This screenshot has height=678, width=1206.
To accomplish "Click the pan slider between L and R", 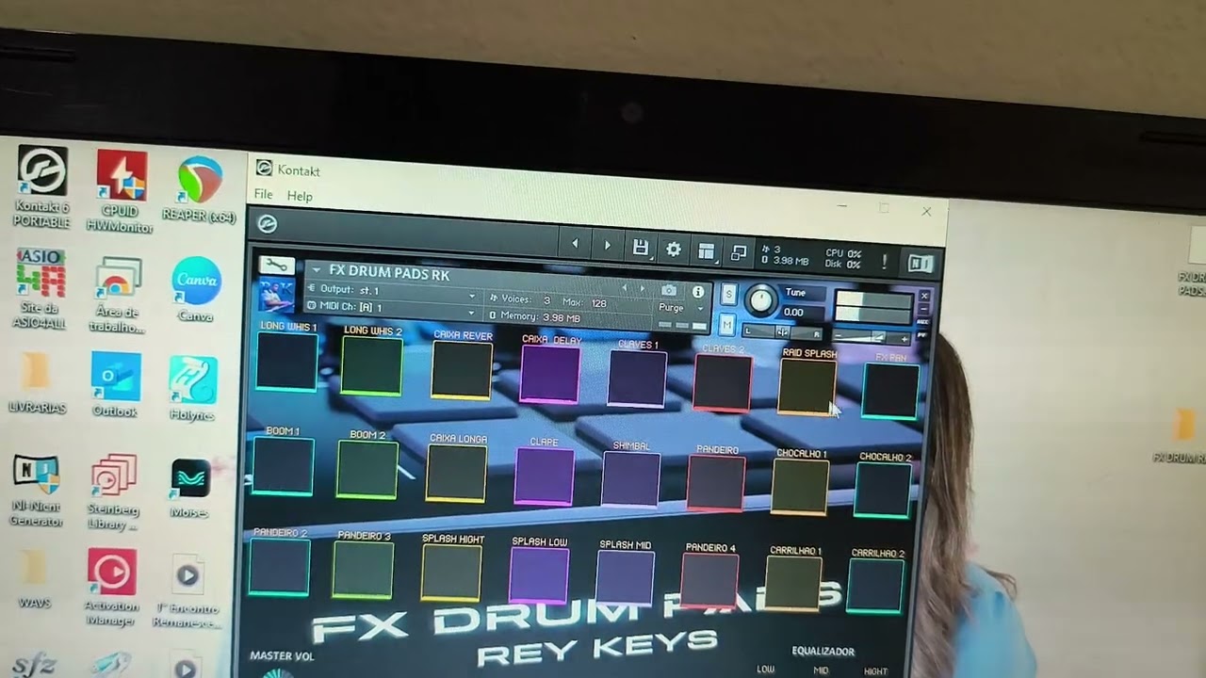I will click(782, 331).
